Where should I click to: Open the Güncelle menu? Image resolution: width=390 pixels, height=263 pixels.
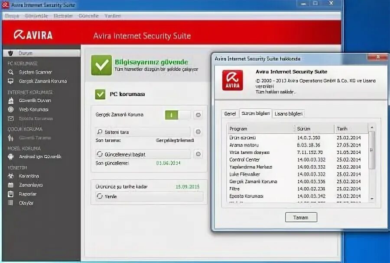tap(88, 16)
